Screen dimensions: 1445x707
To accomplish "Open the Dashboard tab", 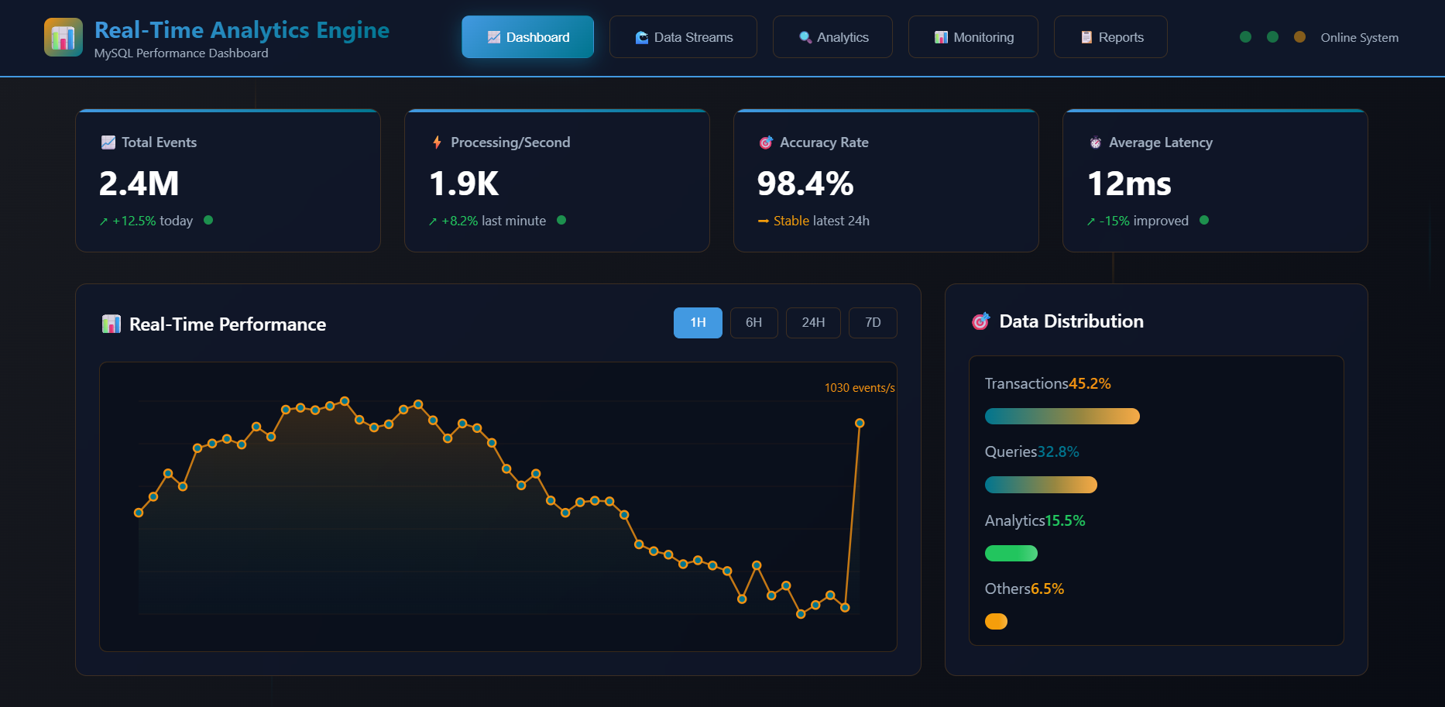I will pyautogui.click(x=527, y=36).
